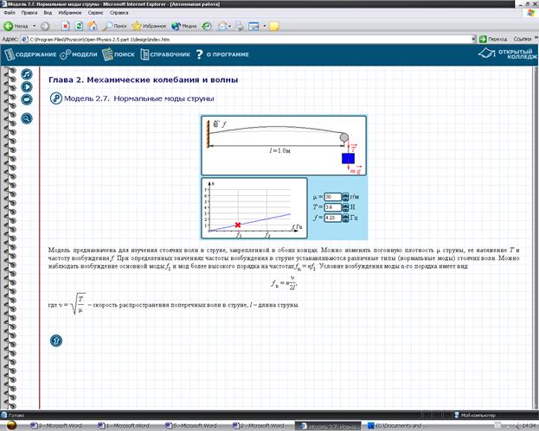The width and height of the screenshot is (539, 431).
Task: Decrease f with the stepper down arrow
Action: pyautogui.click(x=345, y=220)
